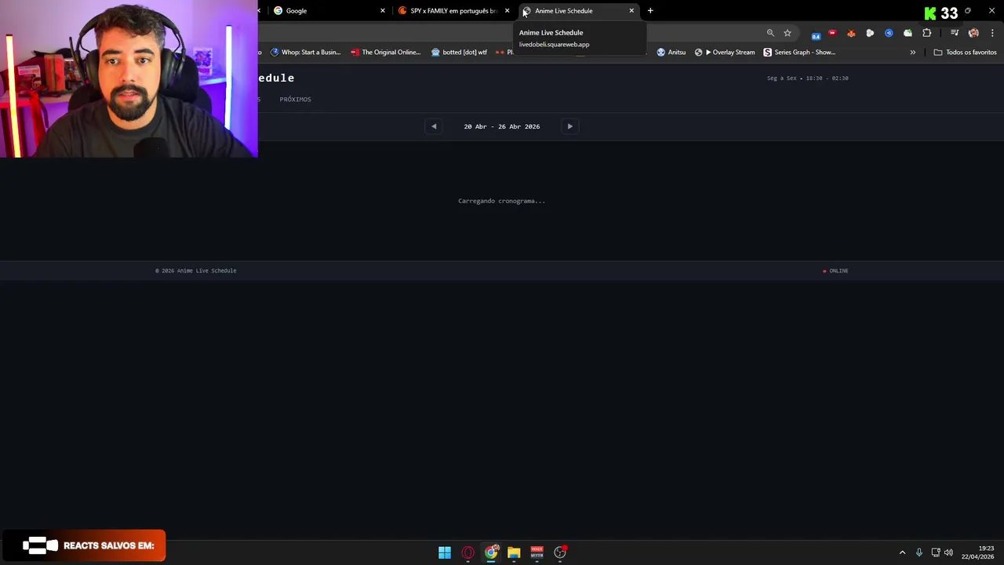The height and width of the screenshot is (565, 1004).
Task: Click the microphone tray icon
Action: [919, 552]
